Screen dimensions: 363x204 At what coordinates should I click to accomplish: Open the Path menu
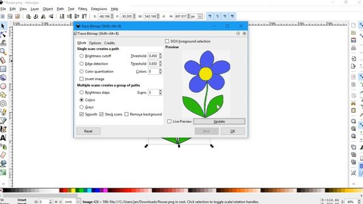click(60, 9)
